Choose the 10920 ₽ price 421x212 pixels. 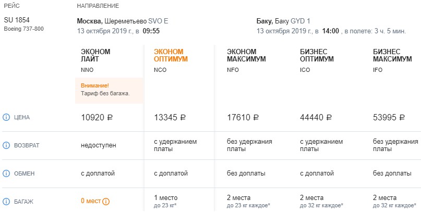pyautogui.click(x=97, y=118)
